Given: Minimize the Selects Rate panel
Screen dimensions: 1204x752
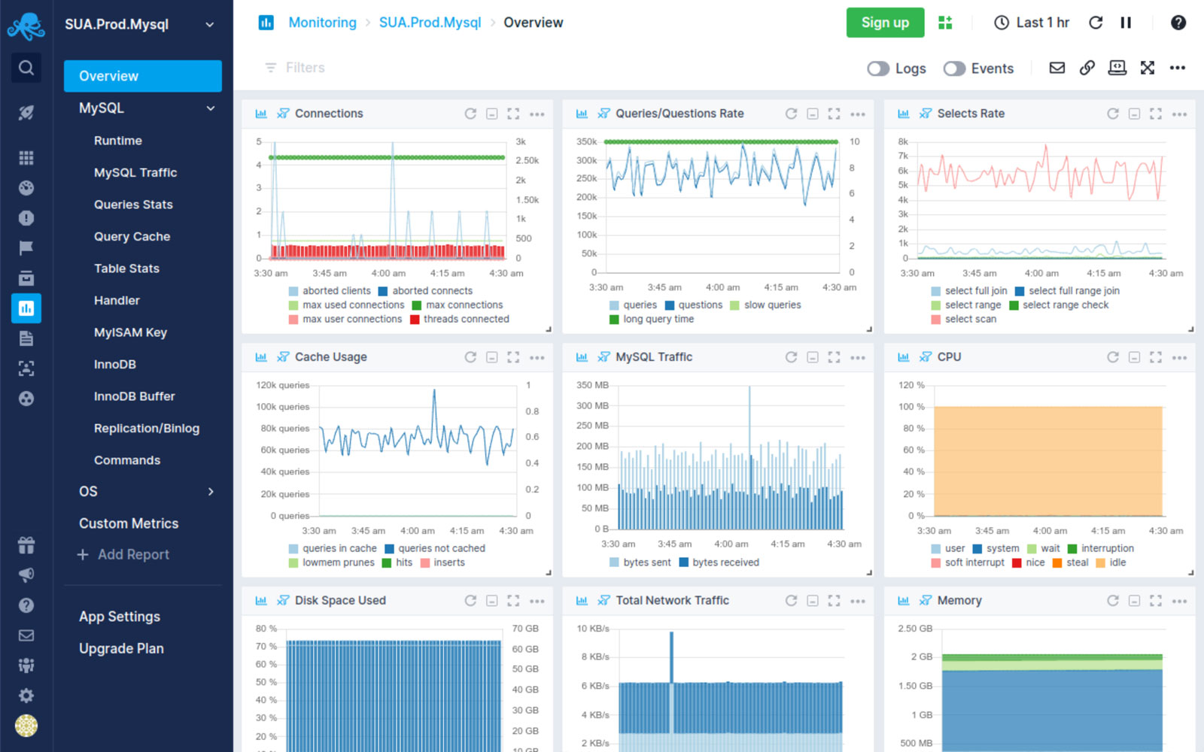Looking at the screenshot, I should pyautogui.click(x=1134, y=114).
